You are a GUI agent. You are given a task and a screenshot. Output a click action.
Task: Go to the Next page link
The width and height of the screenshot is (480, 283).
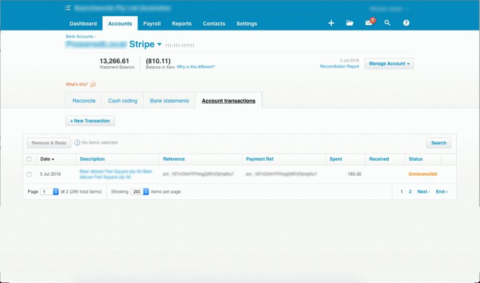click(423, 192)
